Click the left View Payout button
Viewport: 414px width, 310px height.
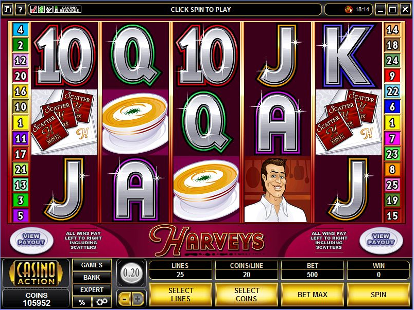point(31,240)
